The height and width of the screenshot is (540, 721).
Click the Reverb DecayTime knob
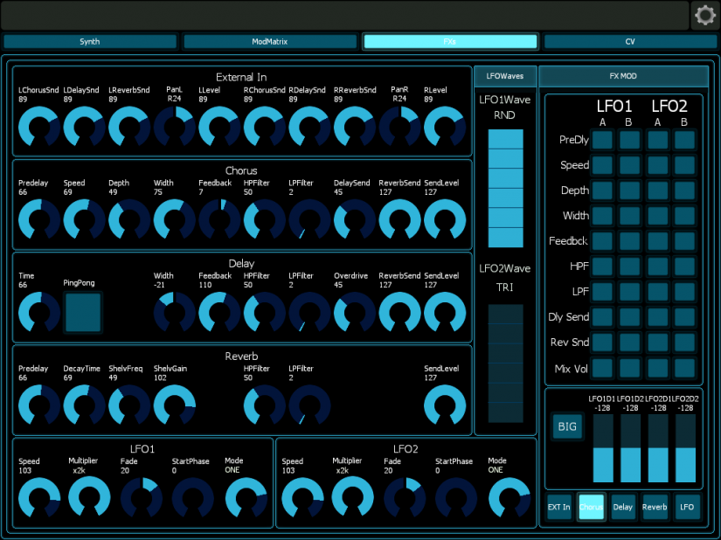pyautogui.click(x=84, y=405)
